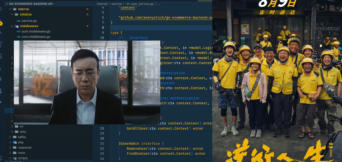The height and width of the screenshot is (162, 342).
Task: Select the pkg folder name
Action: pos(21,142)
